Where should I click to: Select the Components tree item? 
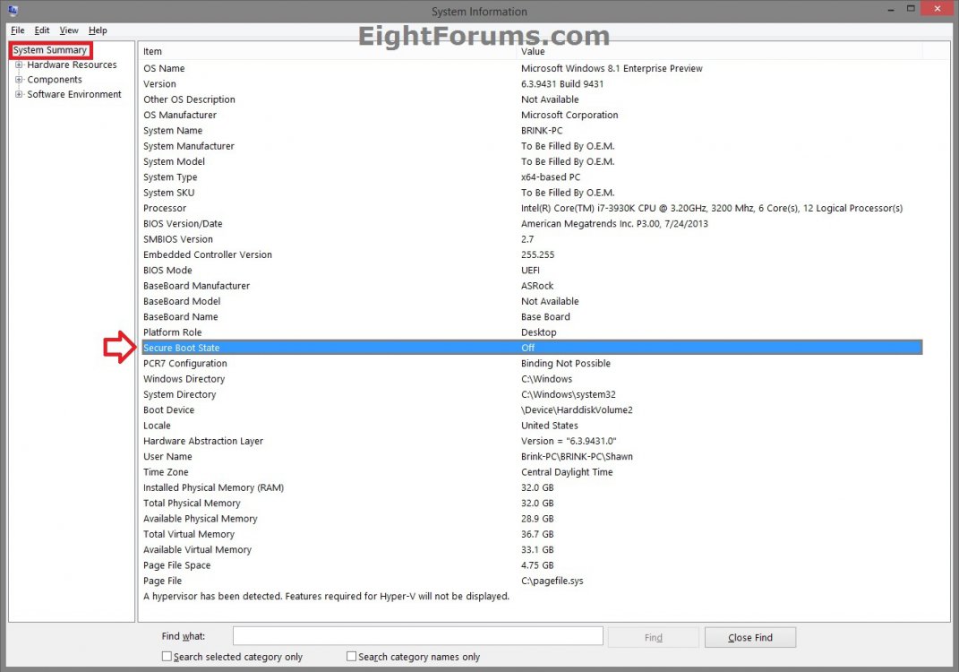point(55,80)
